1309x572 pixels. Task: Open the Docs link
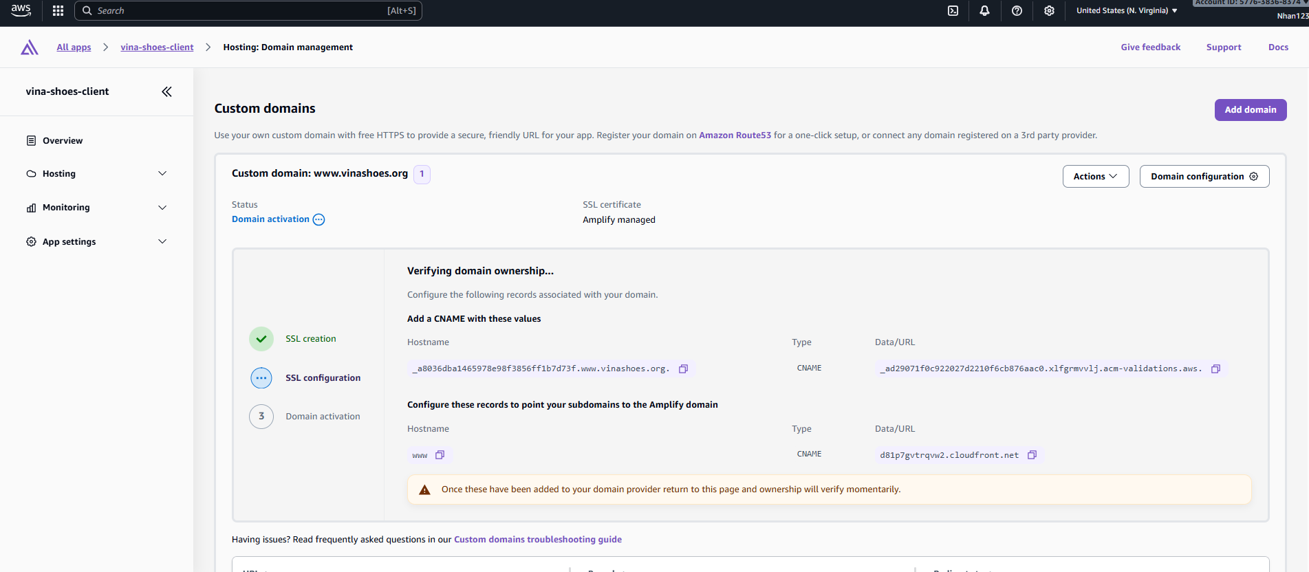1278,47
